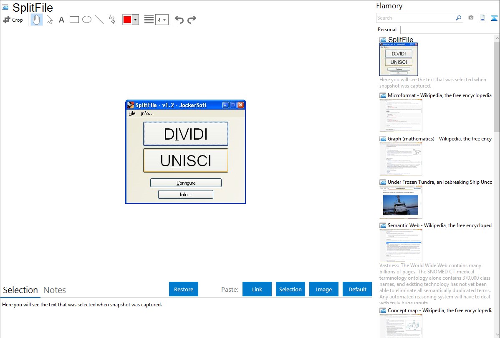Click the camera capture icon

pos(471,18)
